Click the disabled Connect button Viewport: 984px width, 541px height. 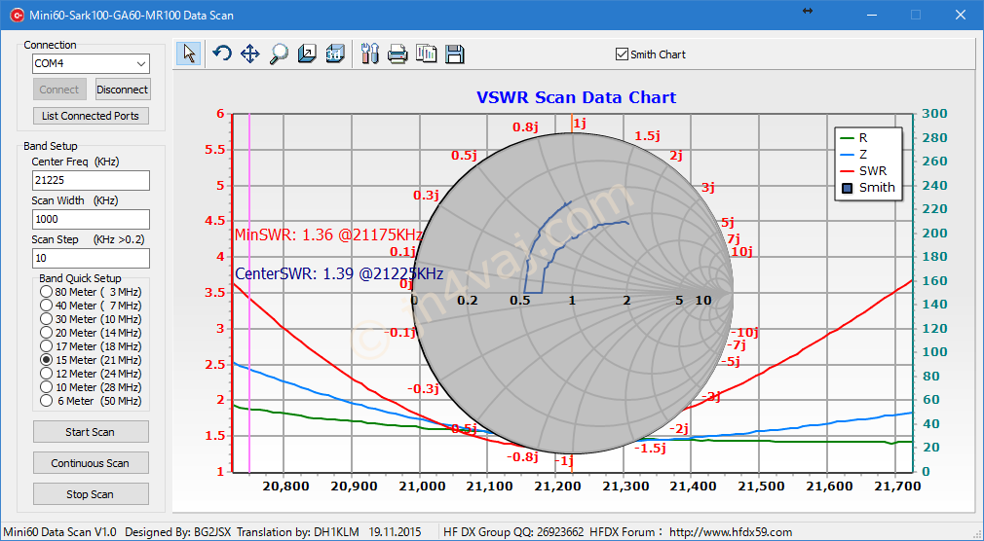click(x=59, y=90)
